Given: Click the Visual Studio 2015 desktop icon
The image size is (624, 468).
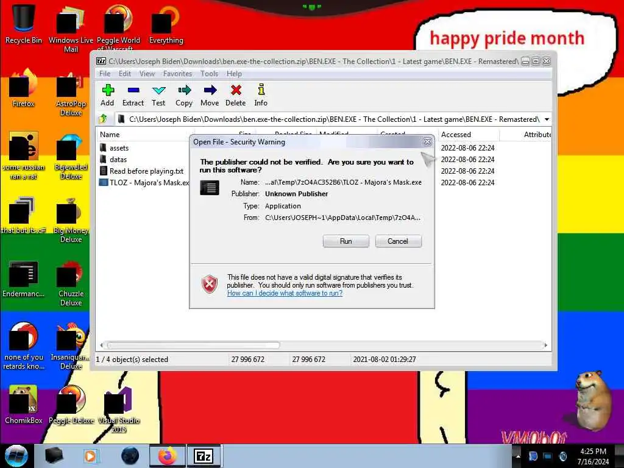Looking at the screenshot, I should pos(119,409).
